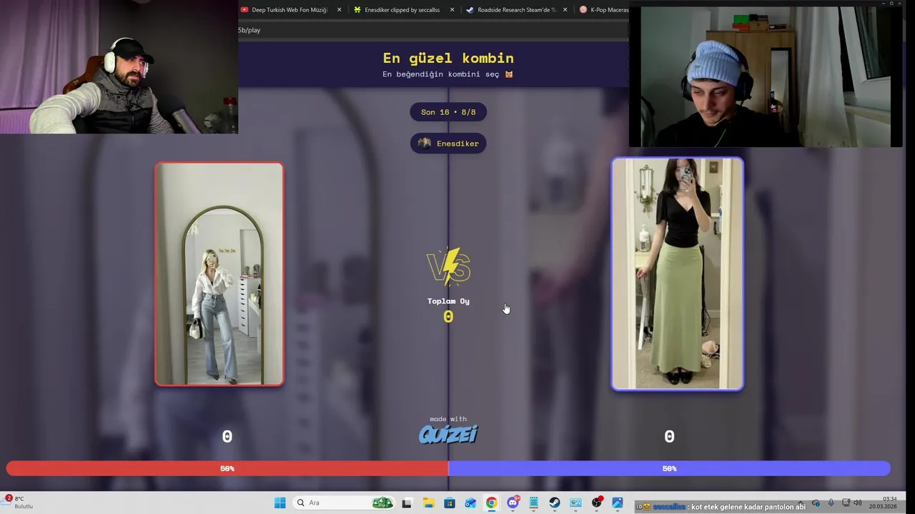The image size is (915, 514).
Task: Open the Windows Start menu
Action: tap(280, 503)
